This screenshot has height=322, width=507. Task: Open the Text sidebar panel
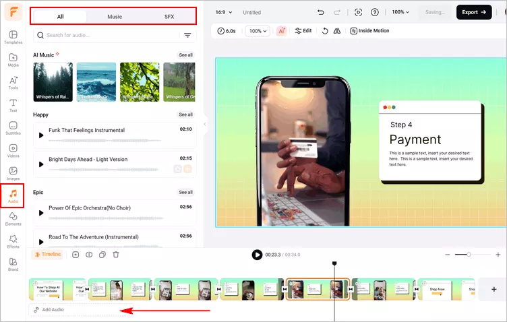[x=13, y=105]
